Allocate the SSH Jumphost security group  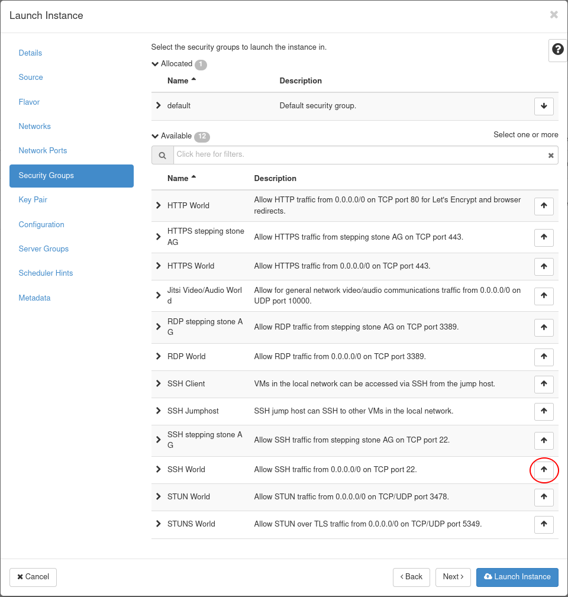(x=544, y=411)
